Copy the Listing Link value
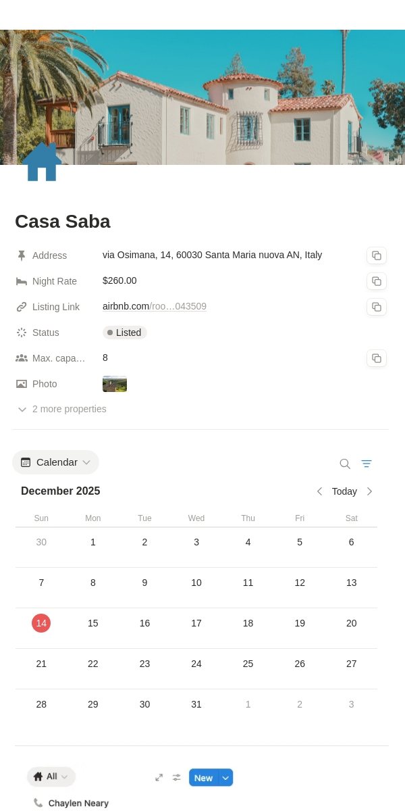The height and width of the screenshot is (811, 405). click(x=377, y=307)
